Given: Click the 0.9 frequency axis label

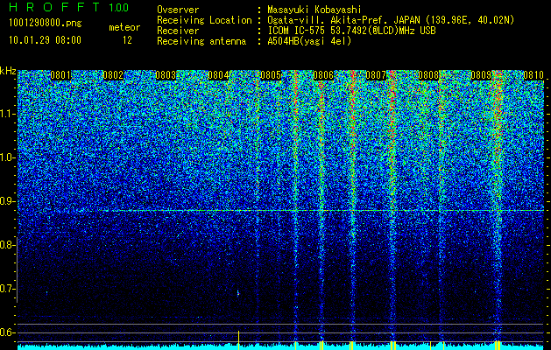Looking at the screenshot, I should [x=8, y=201].
